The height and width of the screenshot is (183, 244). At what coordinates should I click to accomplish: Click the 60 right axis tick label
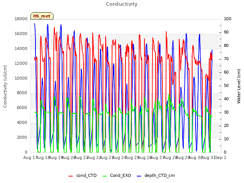coord(226,72)
